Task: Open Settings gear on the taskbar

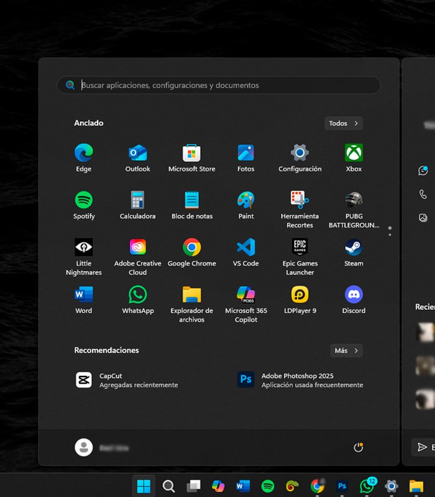Action: point(391,486)
